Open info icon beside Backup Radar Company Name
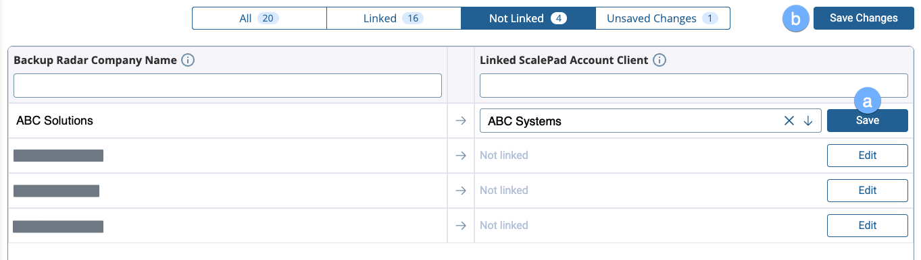This screenshot has height=260, width=921. (189, 61)
